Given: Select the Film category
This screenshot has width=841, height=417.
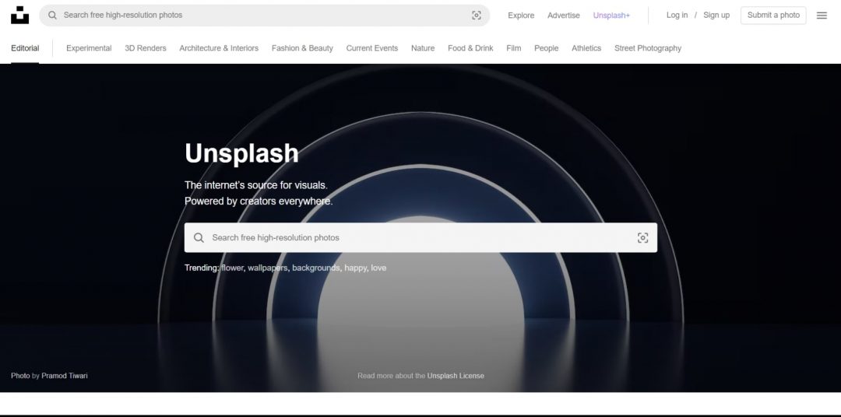Looking at the screenshot, I should click(x=513, y=48).
